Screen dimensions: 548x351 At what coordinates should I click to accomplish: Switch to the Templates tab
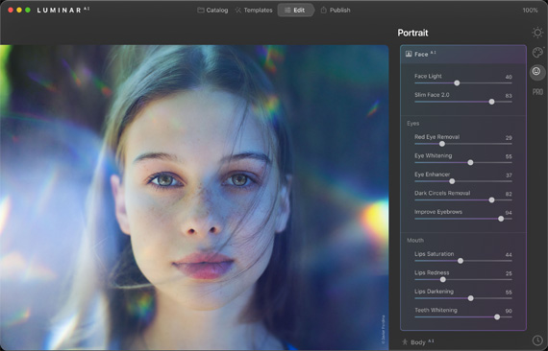254,11
